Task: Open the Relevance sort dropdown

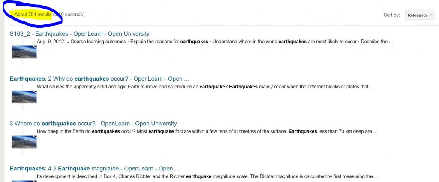Action: click(420, 15)
